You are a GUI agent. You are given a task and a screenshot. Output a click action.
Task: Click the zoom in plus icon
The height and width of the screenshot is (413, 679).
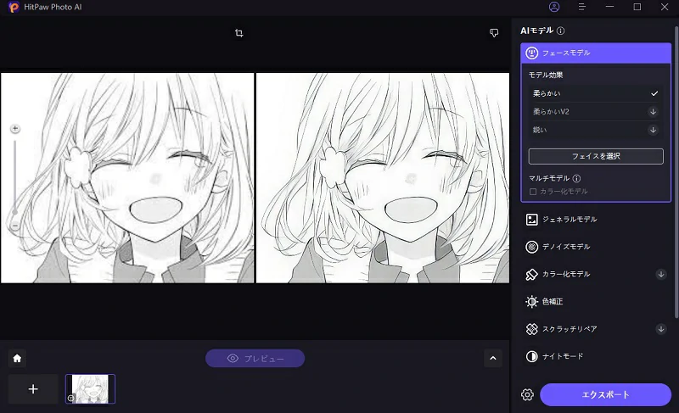coord(15,128)
